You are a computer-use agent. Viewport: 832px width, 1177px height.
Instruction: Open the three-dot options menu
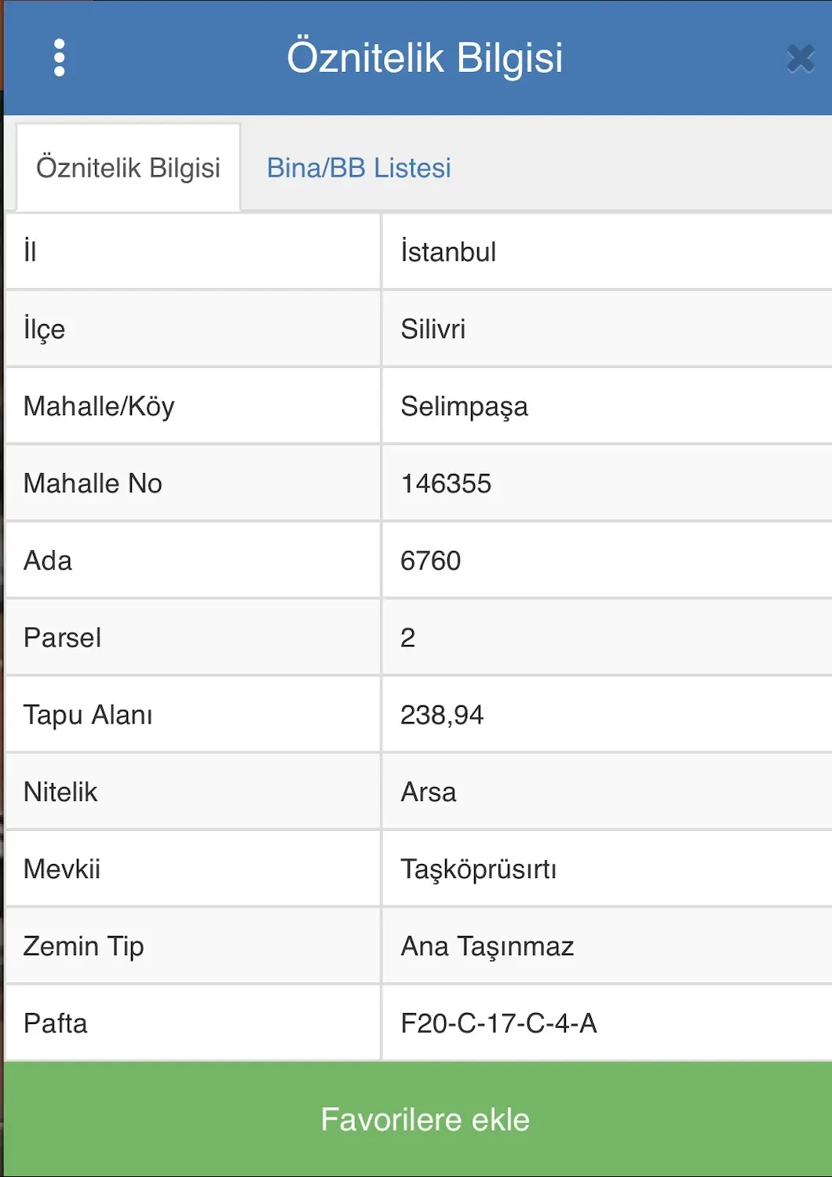[59, 58]
